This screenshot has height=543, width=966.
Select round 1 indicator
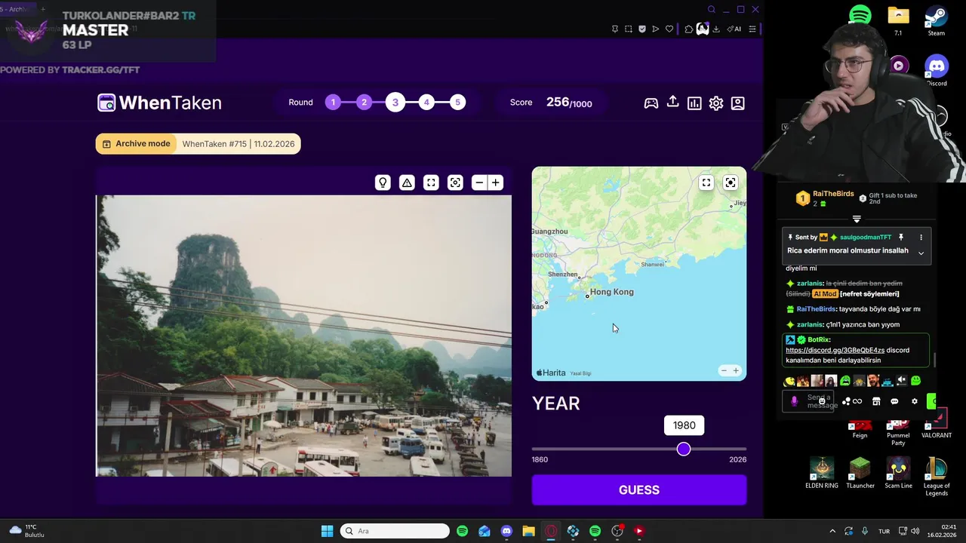[x=333, y=103]
